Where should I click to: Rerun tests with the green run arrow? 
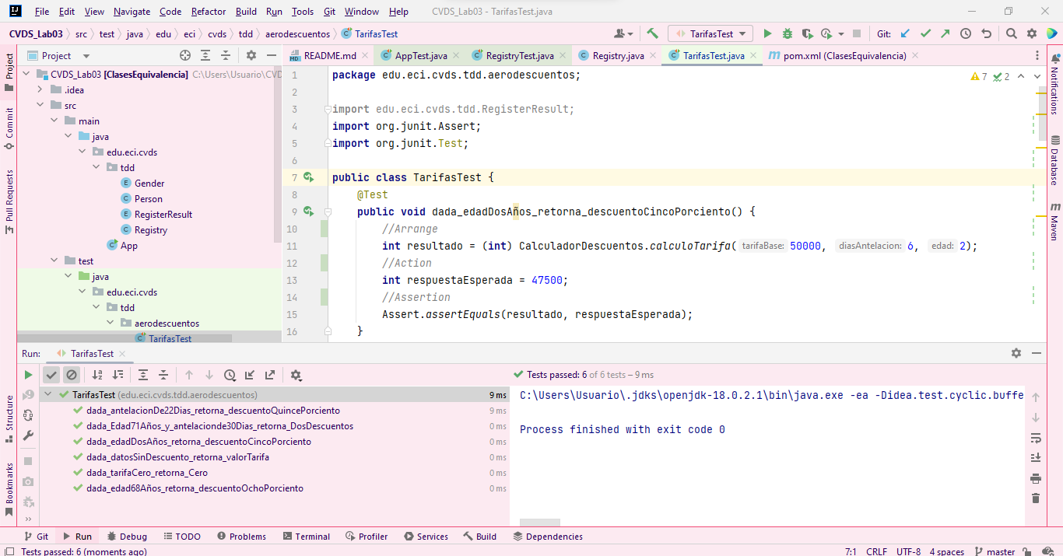pyautogui.click(x=29, y=374)
